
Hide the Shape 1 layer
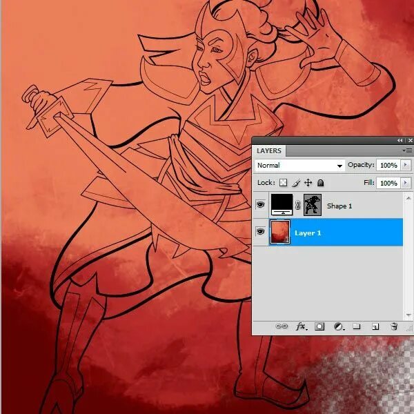(260, 205)
